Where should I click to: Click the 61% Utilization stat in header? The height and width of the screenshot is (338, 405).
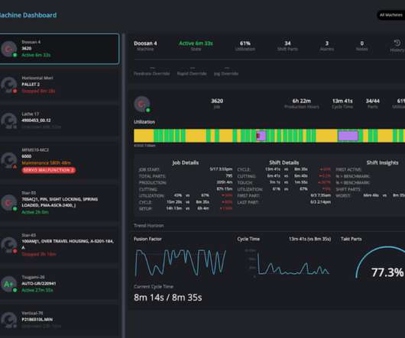pos(245,46)
